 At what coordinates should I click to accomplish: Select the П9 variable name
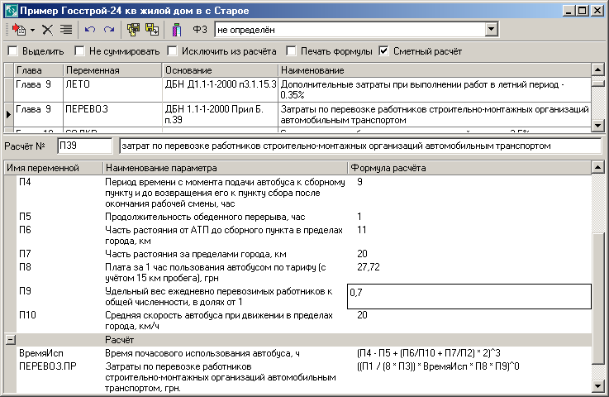pyautogui.click(x=25, y=291)
